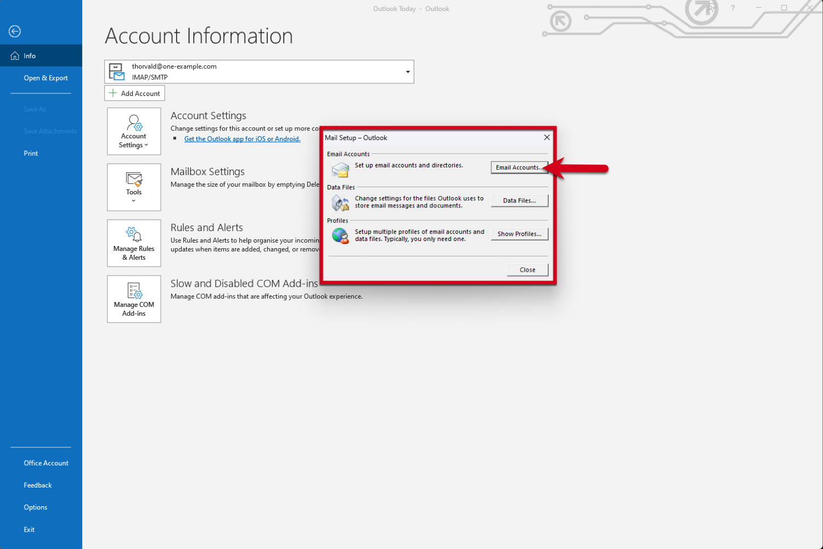Image resolution: width=823 pixels, height=549 pixels.
Task: Expand the account selection dropdown
Action: point(408,71)
